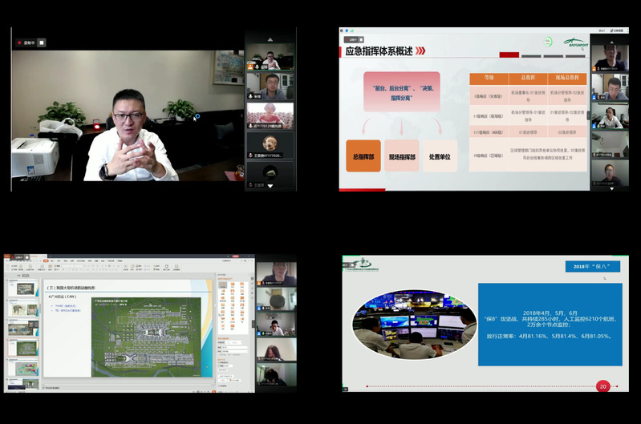Stop recording in top-left meeting window

tap(42, 42)
